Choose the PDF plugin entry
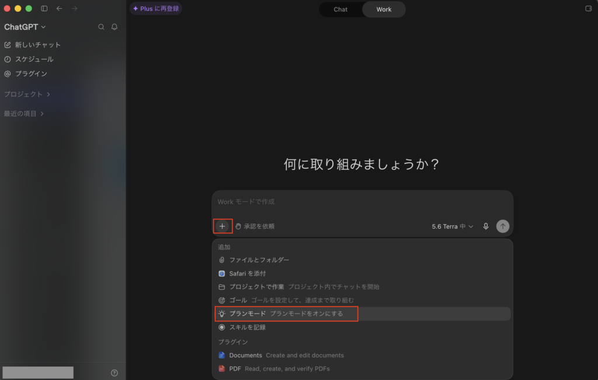Image resolution: width=598 pixels, height=380 pixels. point(362,368)
